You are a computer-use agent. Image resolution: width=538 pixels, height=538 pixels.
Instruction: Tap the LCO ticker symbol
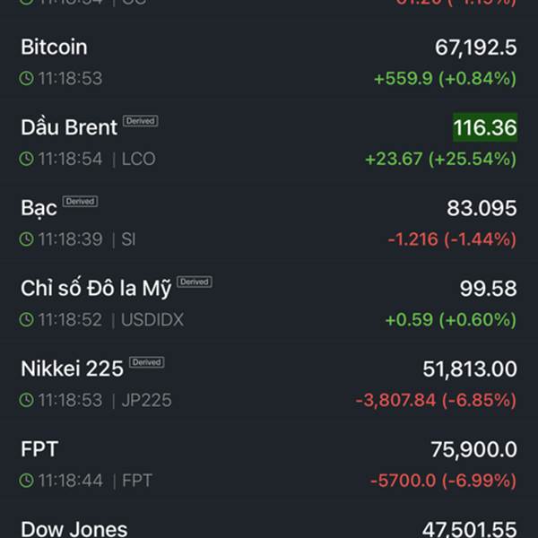[x=138, y=160]
